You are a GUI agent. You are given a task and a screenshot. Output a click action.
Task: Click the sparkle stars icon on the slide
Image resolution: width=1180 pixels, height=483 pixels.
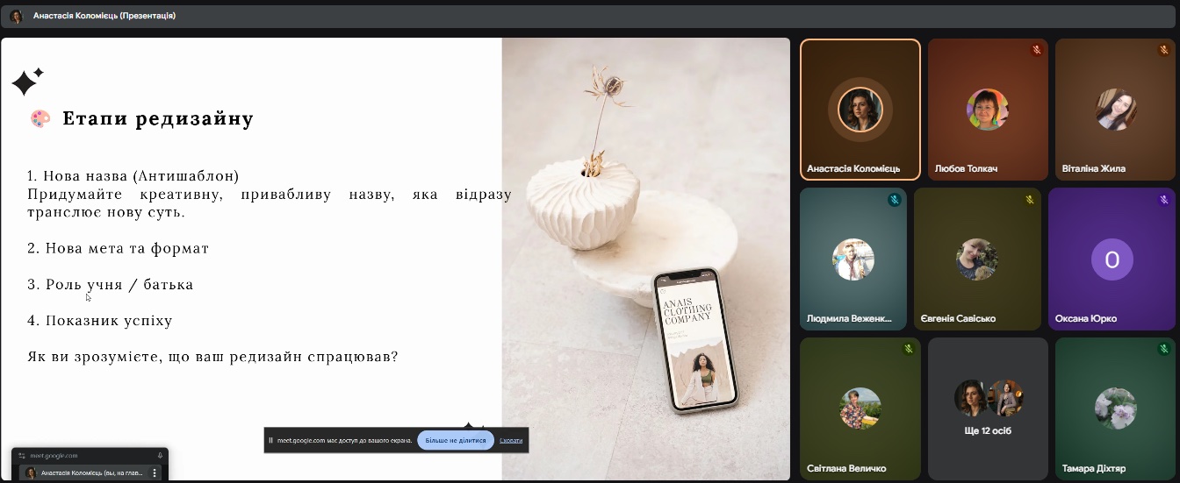click(26, 82)
